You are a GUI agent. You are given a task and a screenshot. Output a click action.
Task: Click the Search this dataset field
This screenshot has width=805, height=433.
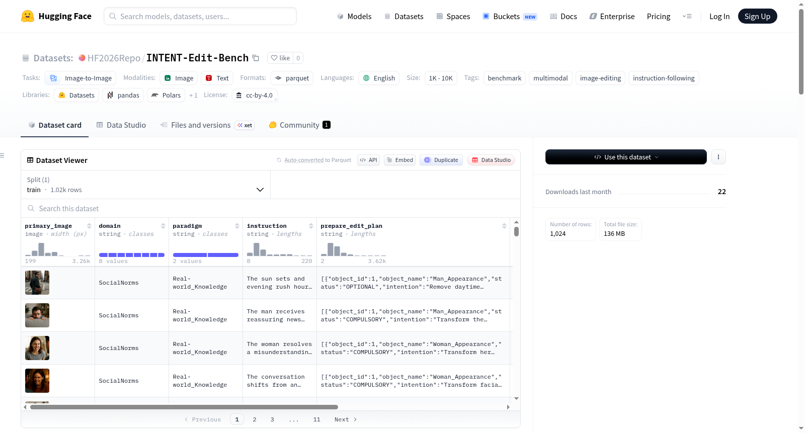[x=271, y=208]
